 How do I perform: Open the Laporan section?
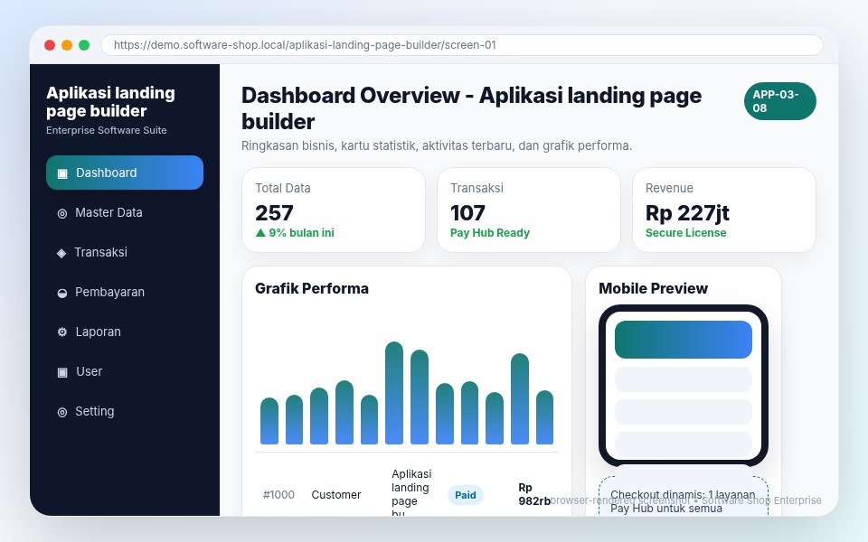[x=125, y=332]
